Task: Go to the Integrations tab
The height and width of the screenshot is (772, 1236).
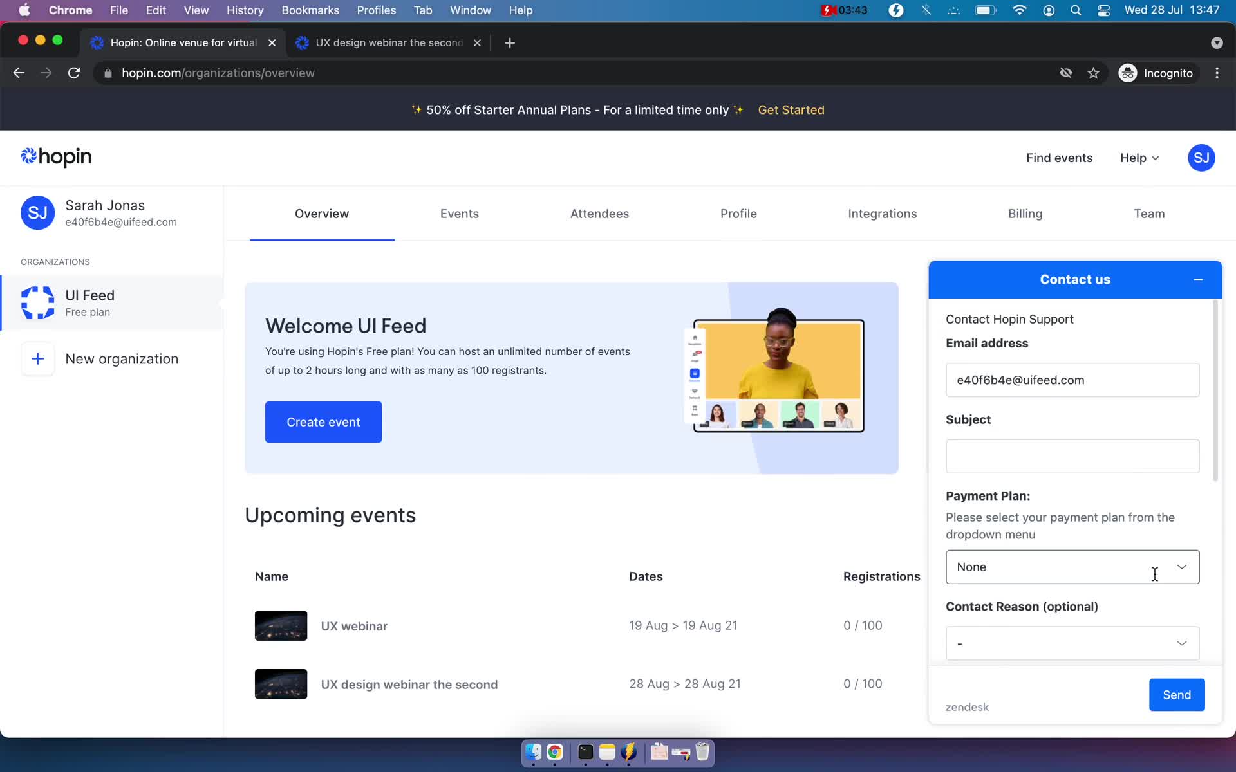Action: 882,214
